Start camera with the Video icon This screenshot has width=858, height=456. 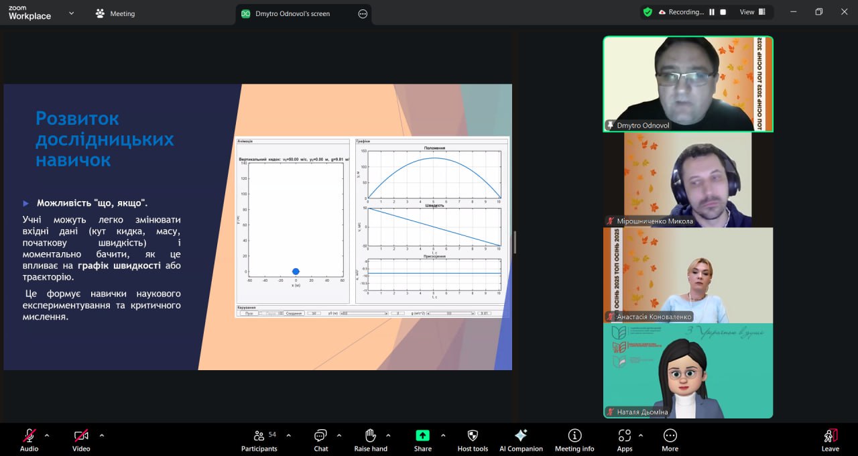81,435
